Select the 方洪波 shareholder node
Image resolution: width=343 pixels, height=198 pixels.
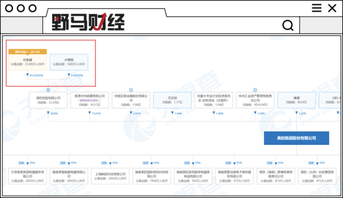point(173,100)
